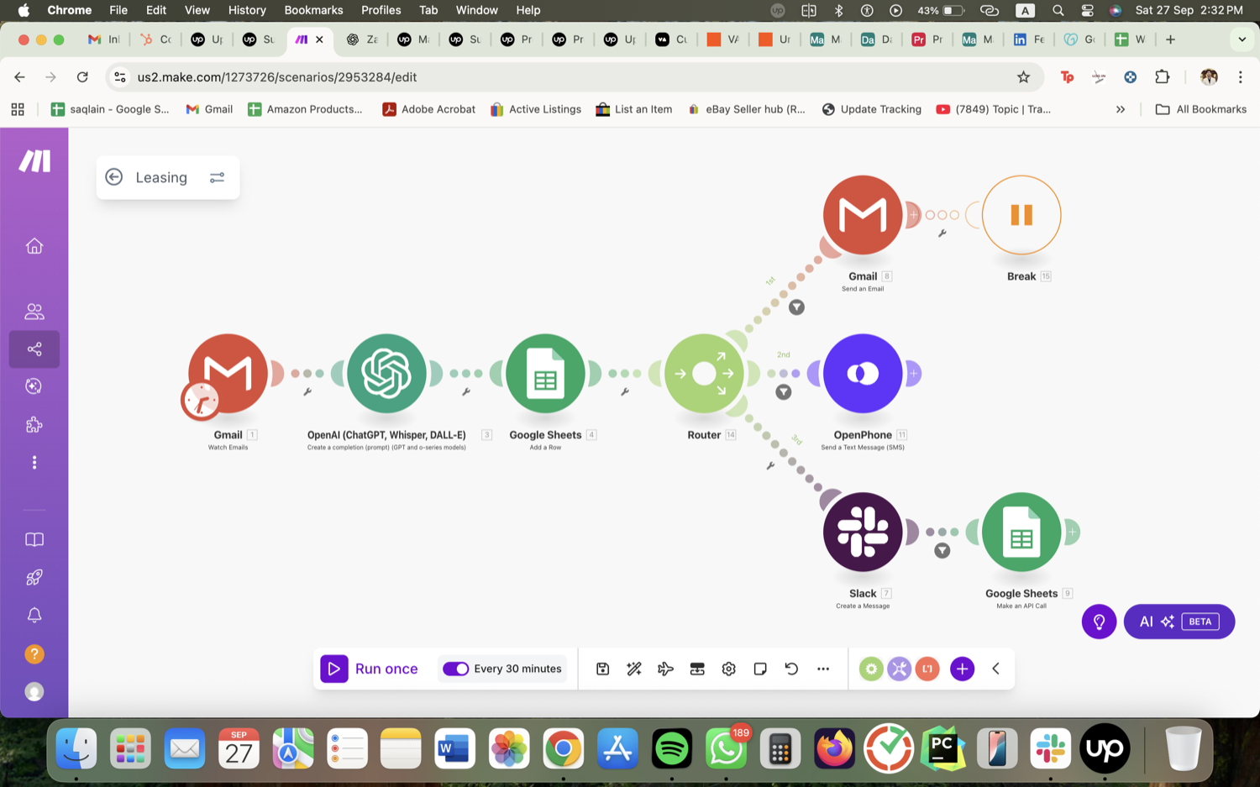Screen dimensions: 1260x787
Task: Open the sidebar three-dots More menu
Action: tap(34, 463)
